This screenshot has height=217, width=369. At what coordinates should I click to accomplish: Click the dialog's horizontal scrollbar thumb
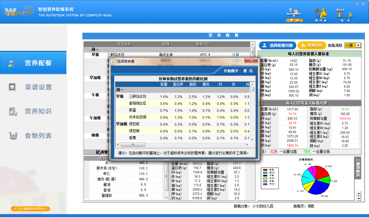133,145
